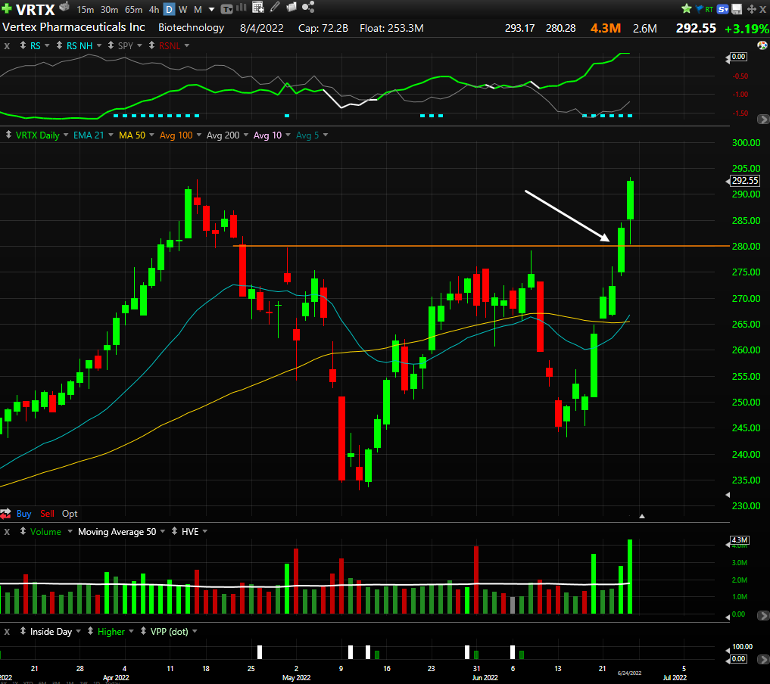The height and width of the screenshot is (684, 770).
Task: Click the Volume pane scroll-right arrow button
Action: click(x=763, y=615)
